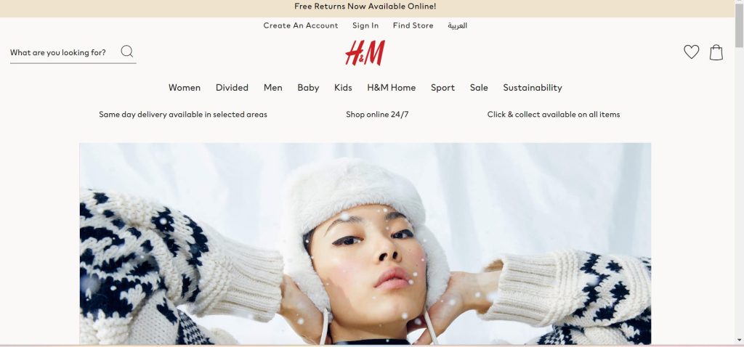Click the Sign In link

(365, 25)
